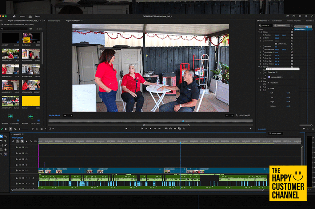
Task: Click the filter properties funnel icon
Action: tap(304, 129)
